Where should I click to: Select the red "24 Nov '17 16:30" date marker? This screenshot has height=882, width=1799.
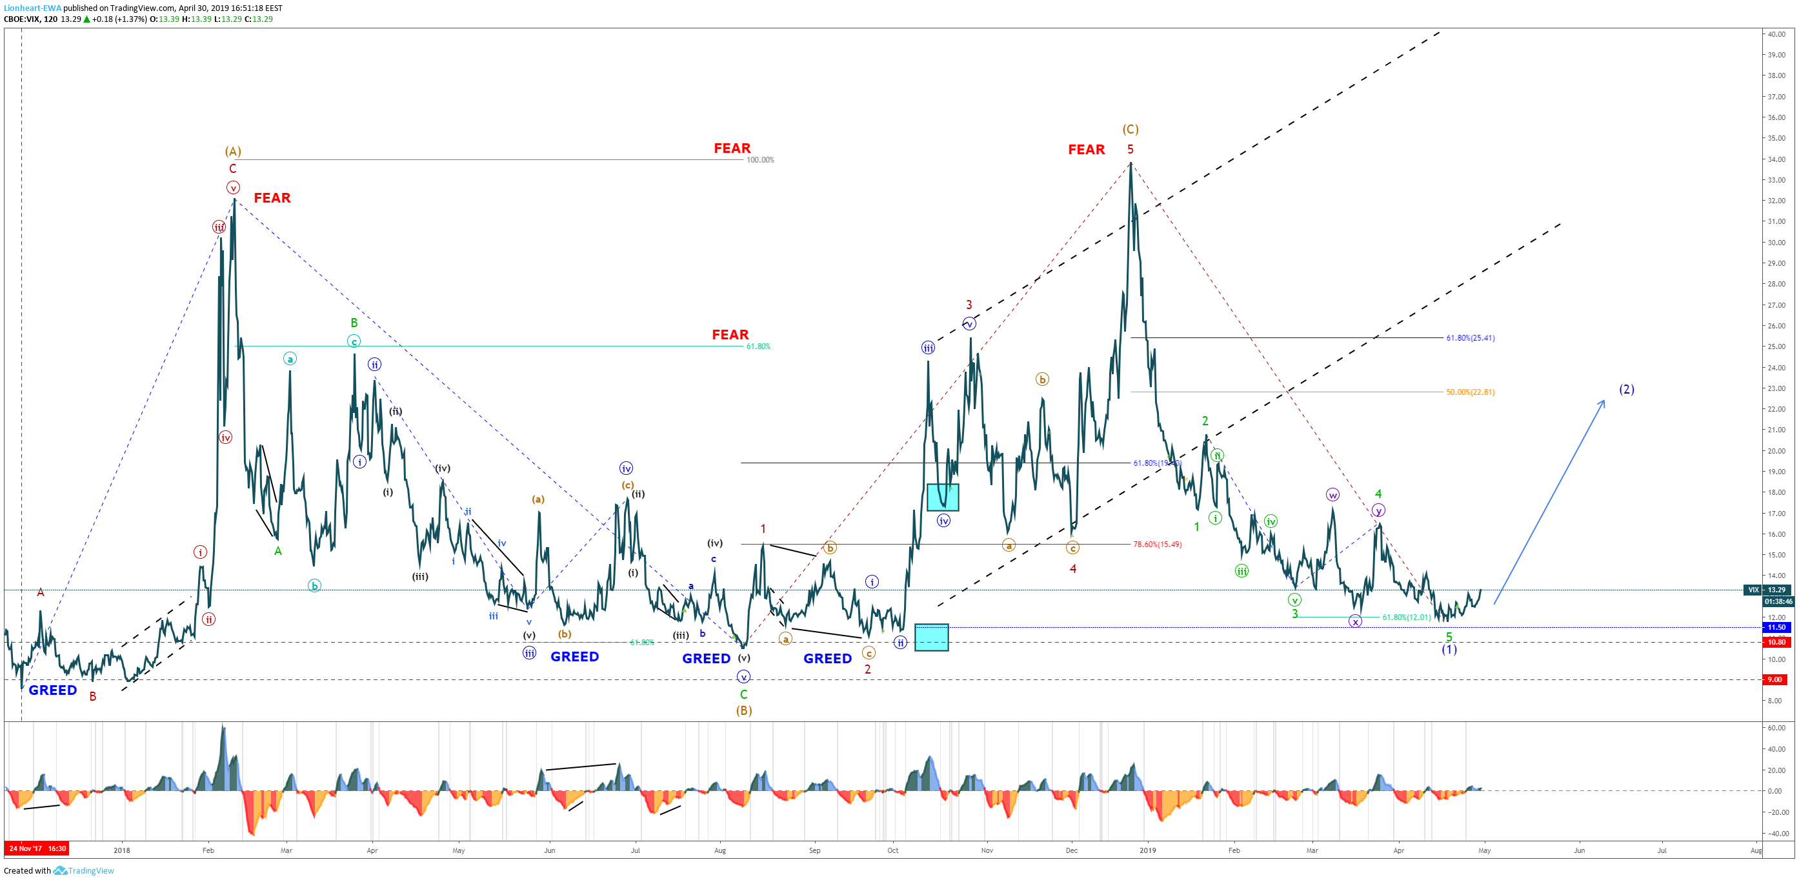37,849
